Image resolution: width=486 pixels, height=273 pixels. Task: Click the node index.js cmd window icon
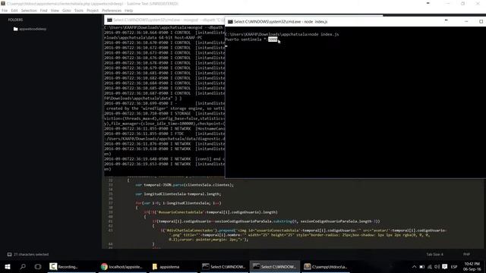click(x=230, y=22)
